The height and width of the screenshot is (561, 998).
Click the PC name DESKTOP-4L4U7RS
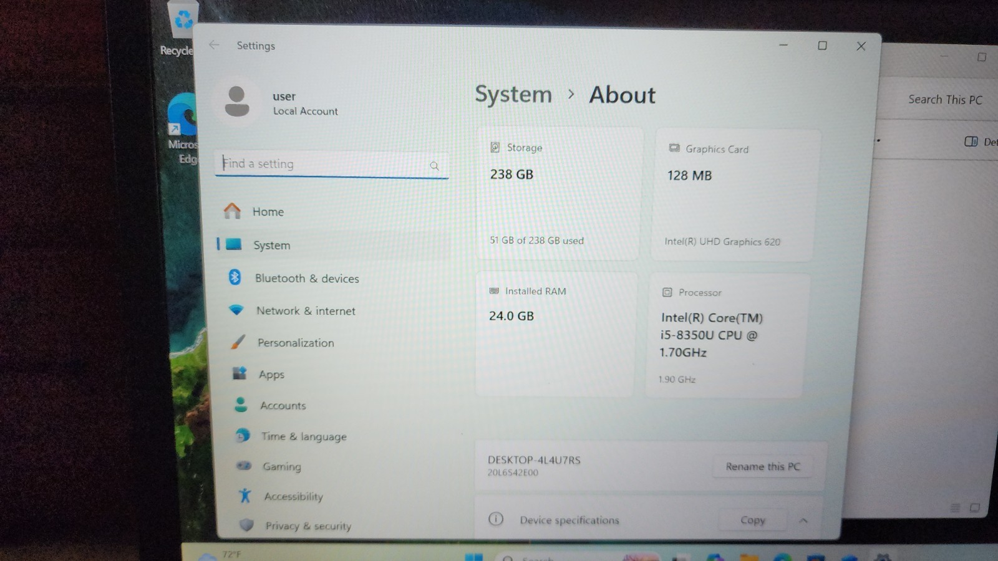[x=534, y=460]
